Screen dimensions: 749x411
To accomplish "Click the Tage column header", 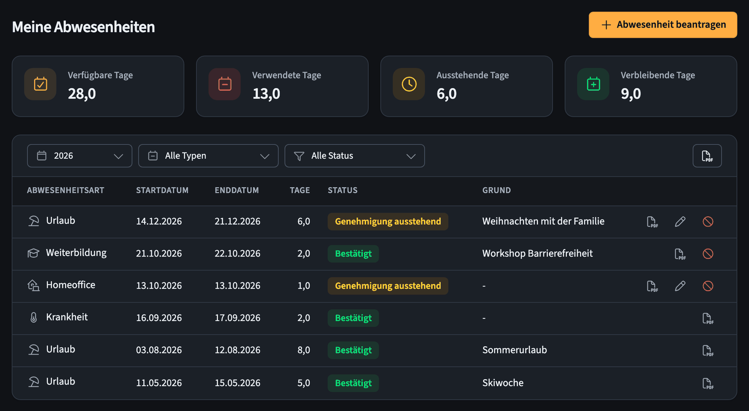I will tap(300, 191).
